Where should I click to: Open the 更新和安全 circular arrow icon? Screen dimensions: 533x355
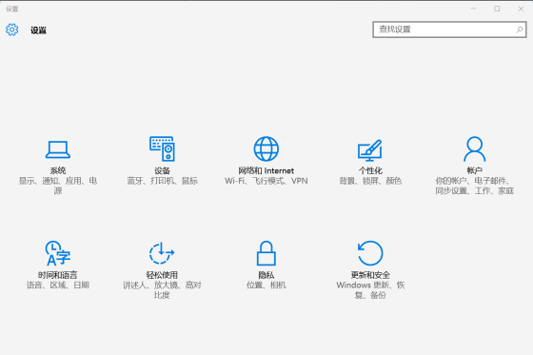coord(370,253)
